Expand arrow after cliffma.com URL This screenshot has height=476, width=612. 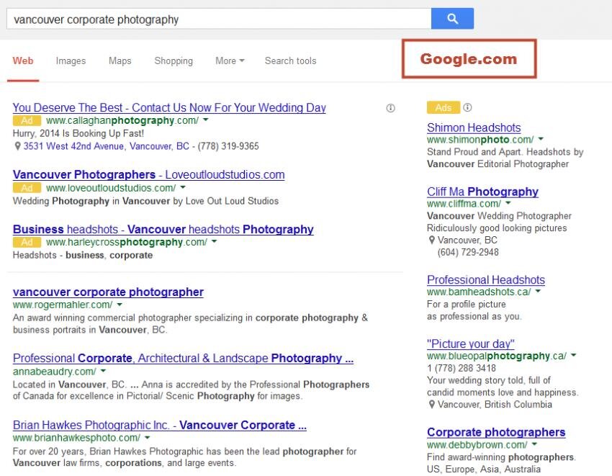click(508, 203)
